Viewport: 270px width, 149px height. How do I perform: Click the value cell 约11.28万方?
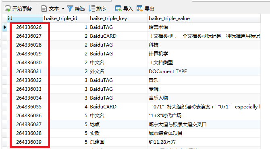(204, 142)
